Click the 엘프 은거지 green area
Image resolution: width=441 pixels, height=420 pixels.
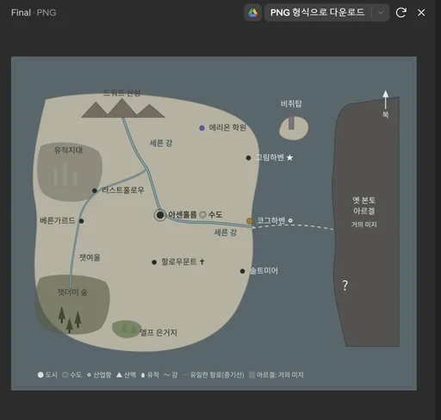coord(127,329)
